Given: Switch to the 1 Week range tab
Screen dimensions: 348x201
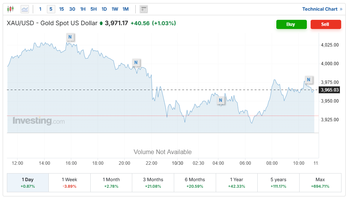Looking at the screenshot, I should pos(69,182).
